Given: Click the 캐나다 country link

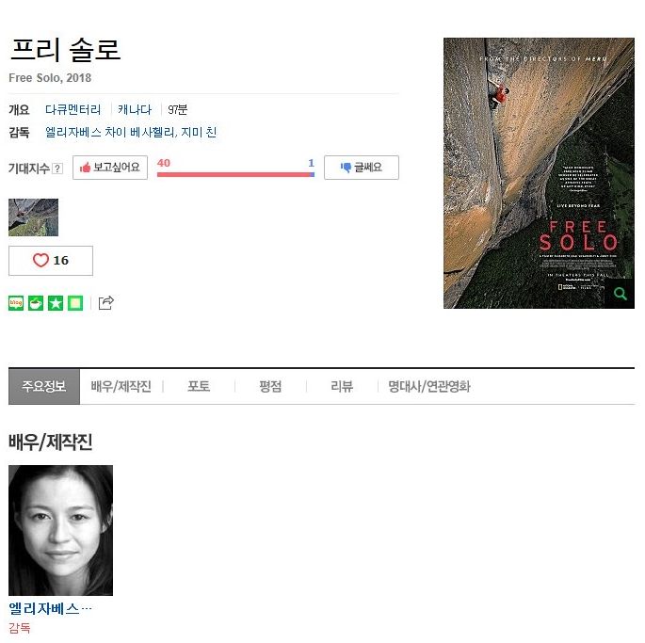Looking at the screenshot, I should click(135, 109).
